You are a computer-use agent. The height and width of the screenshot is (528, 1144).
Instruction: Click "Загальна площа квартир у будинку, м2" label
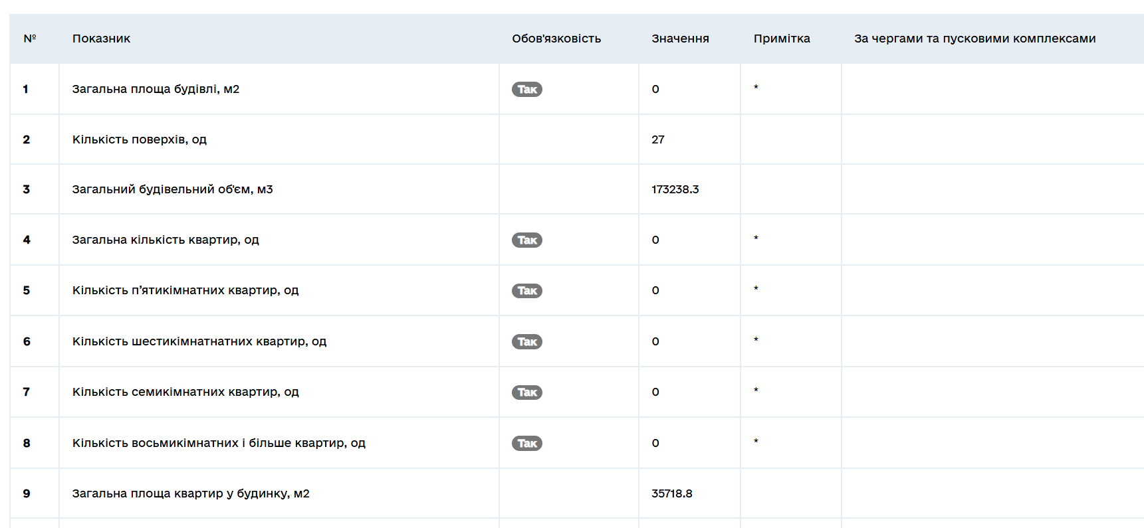(190, 493)
